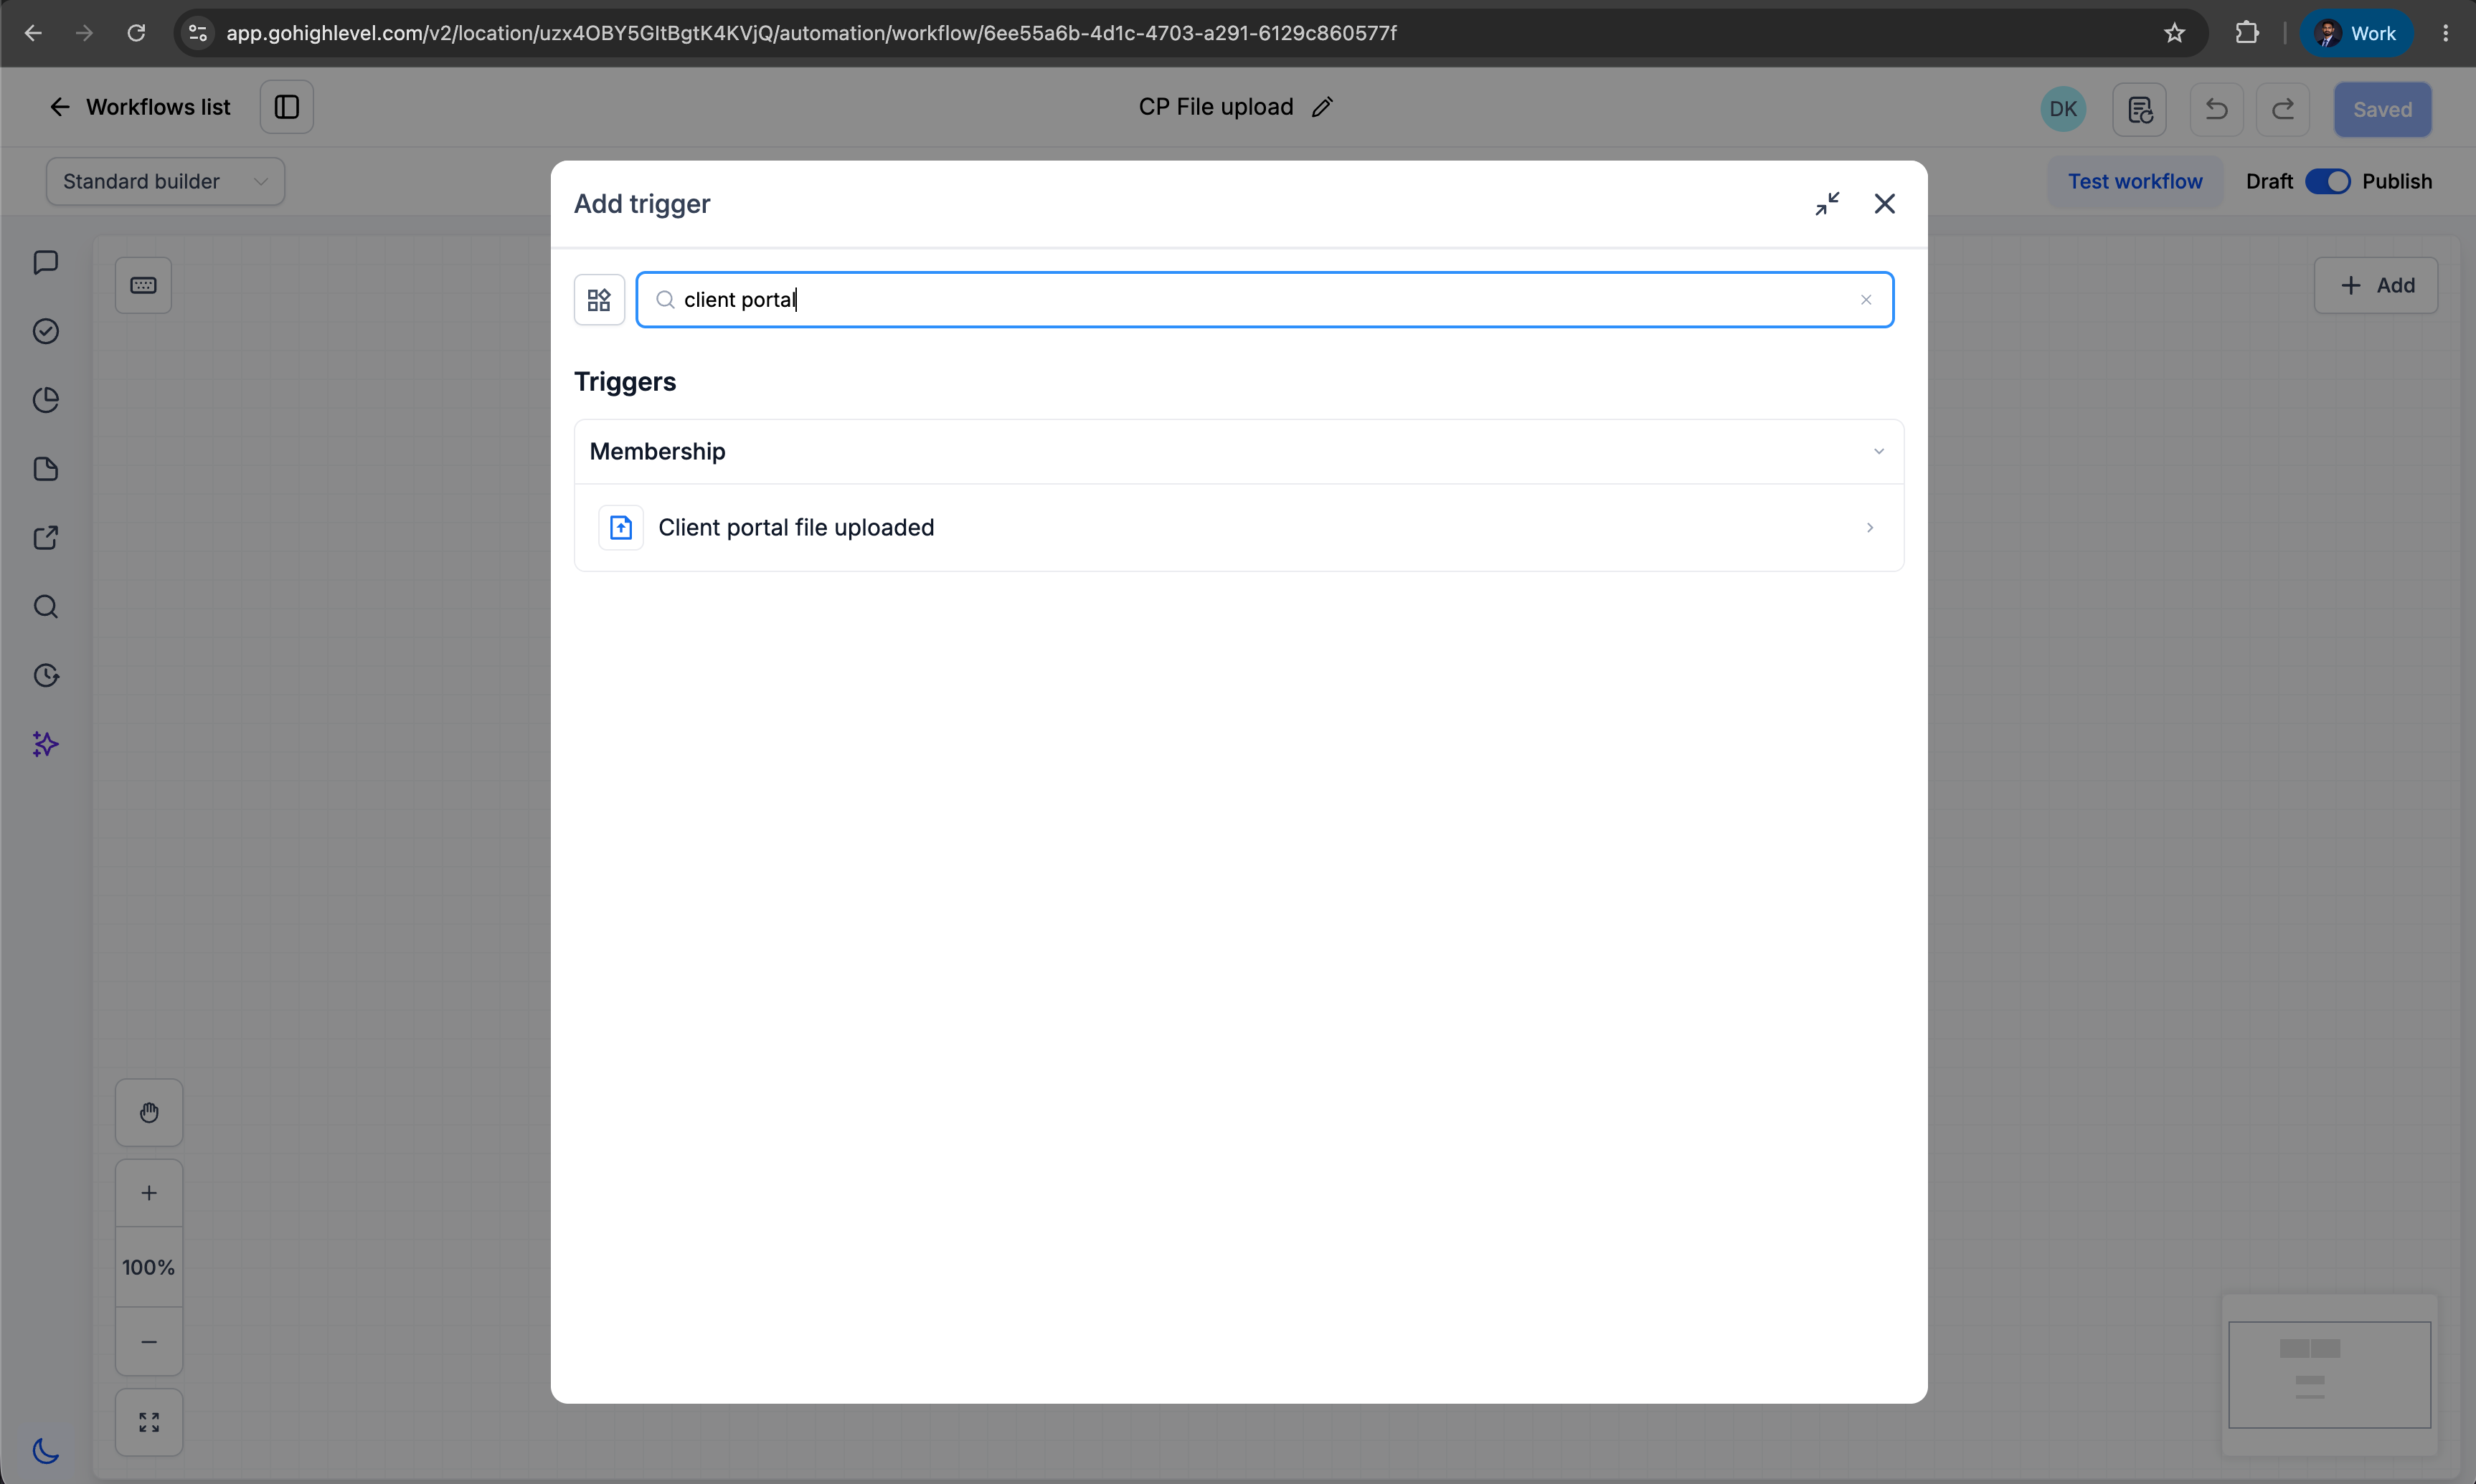Open comments icon in left sidebar

click(46, 262)
